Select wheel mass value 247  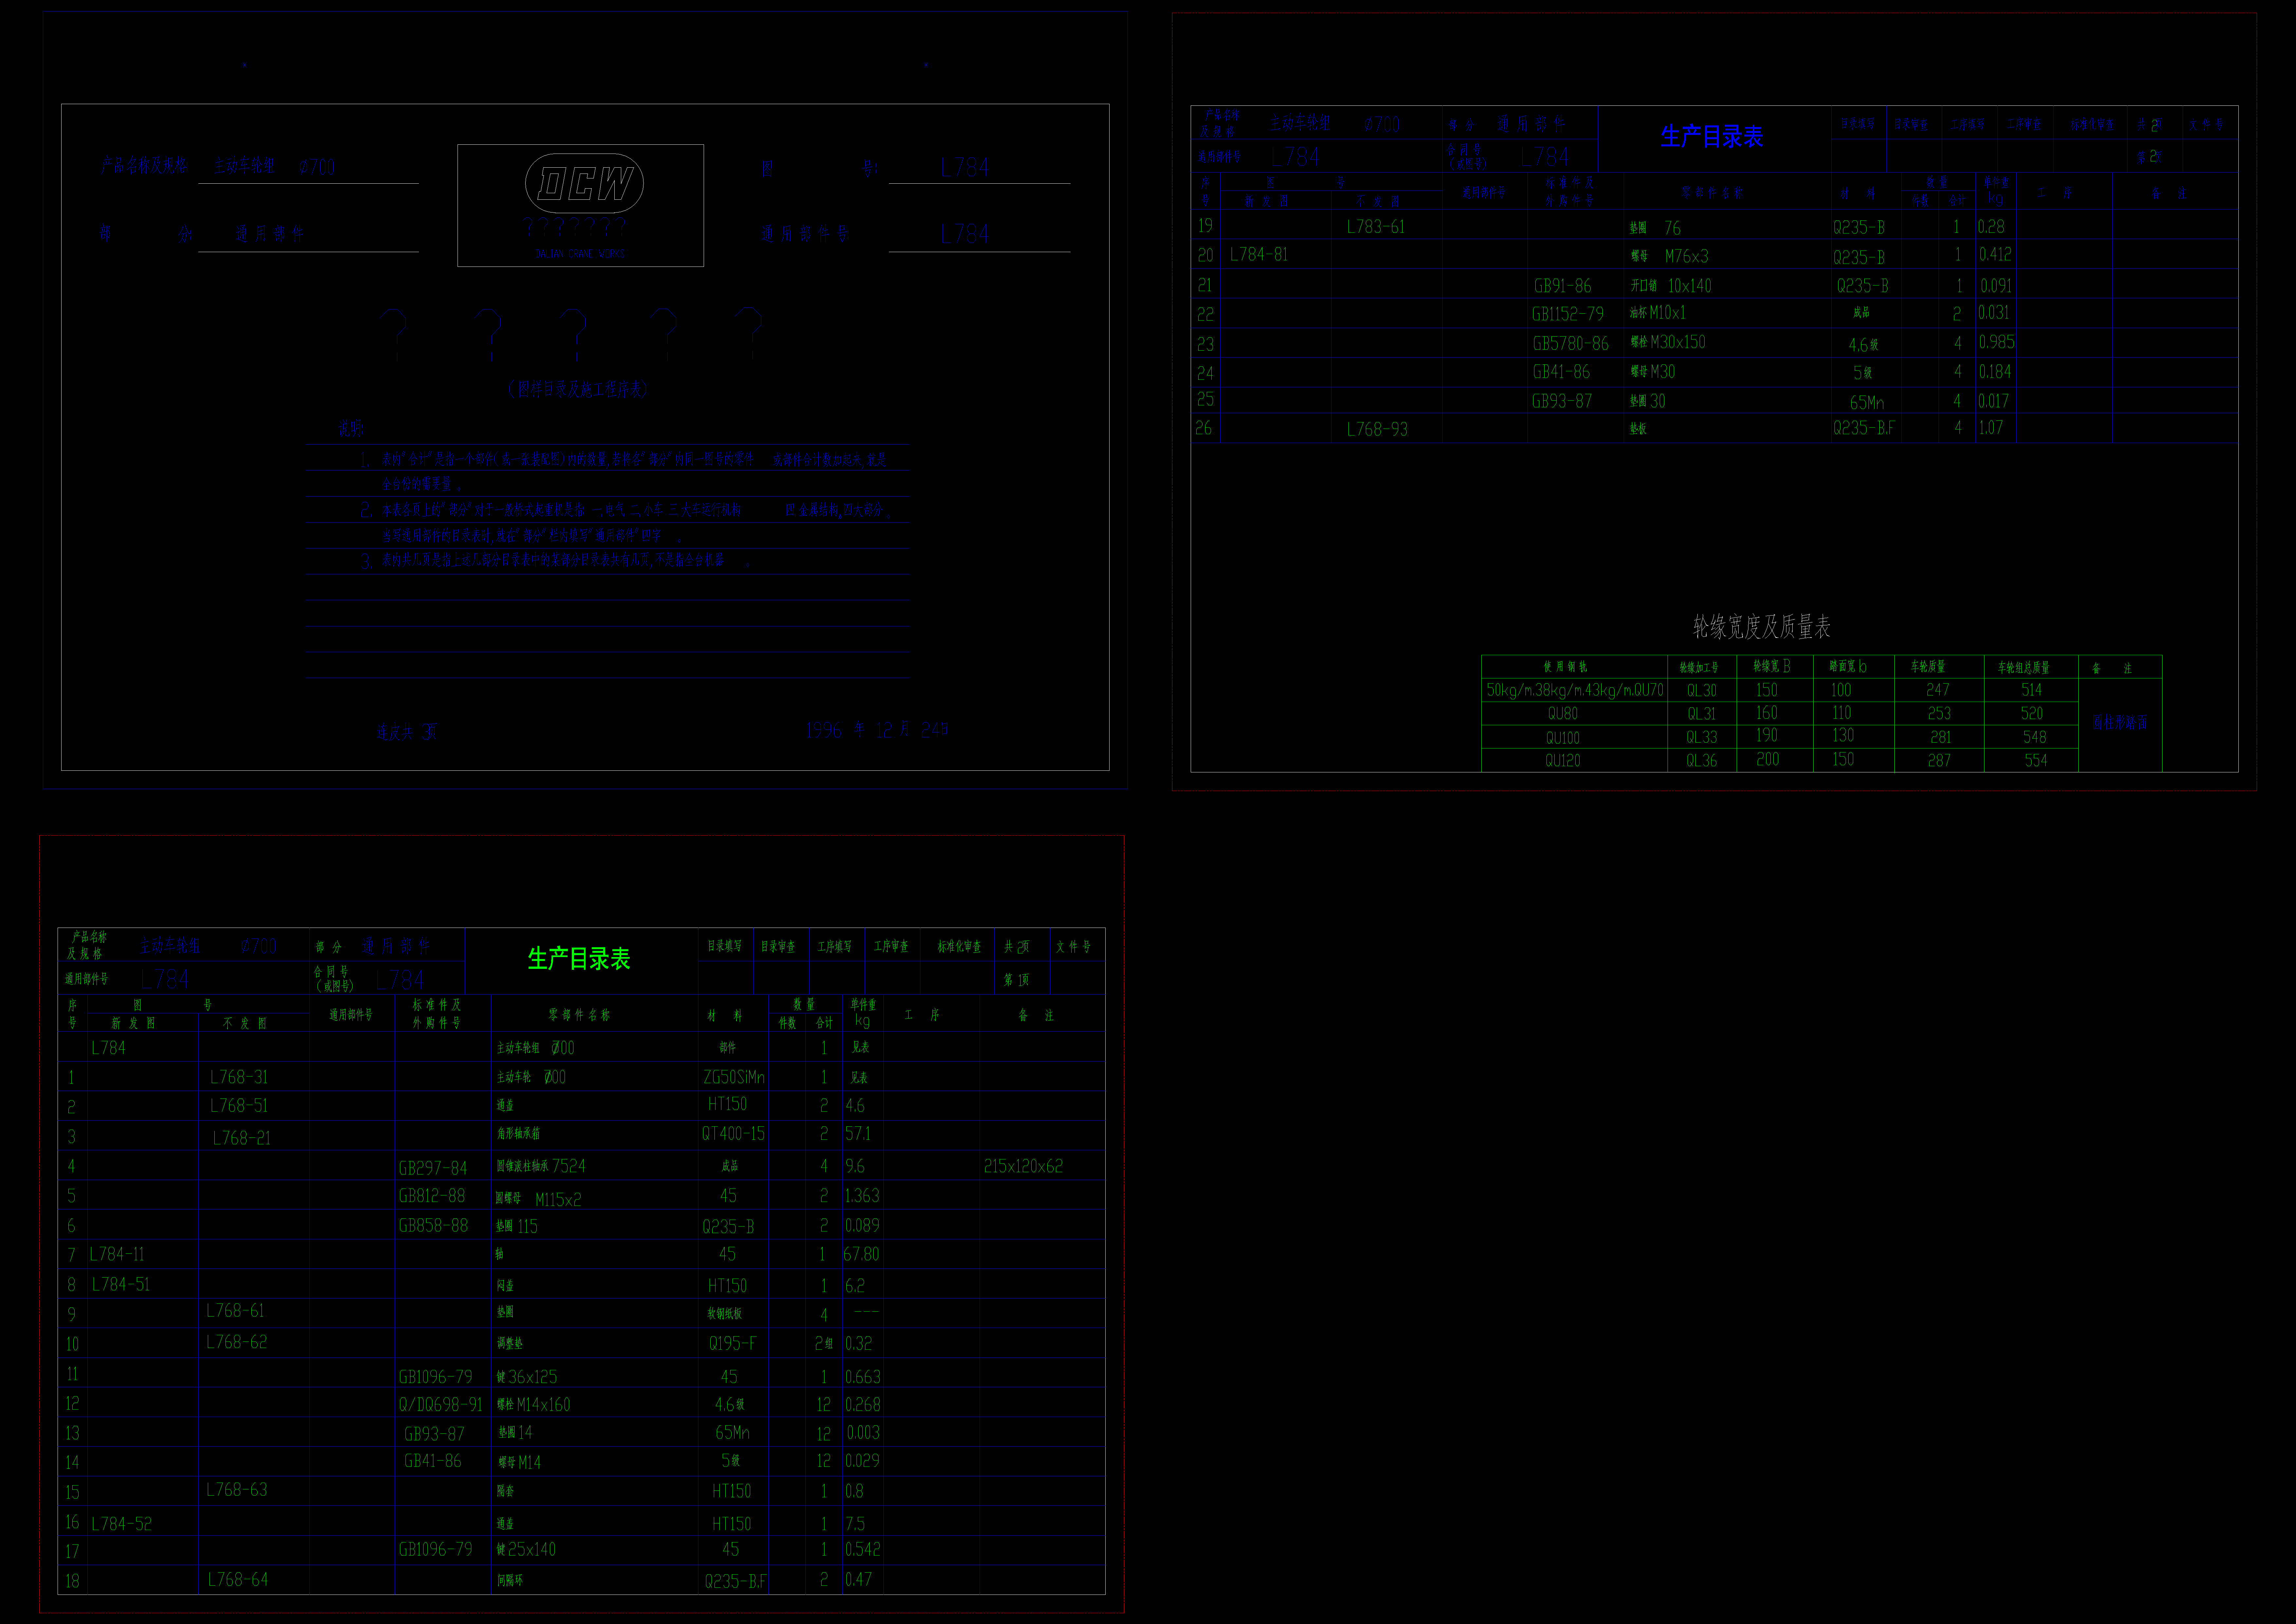click(x=1938, y=690)
